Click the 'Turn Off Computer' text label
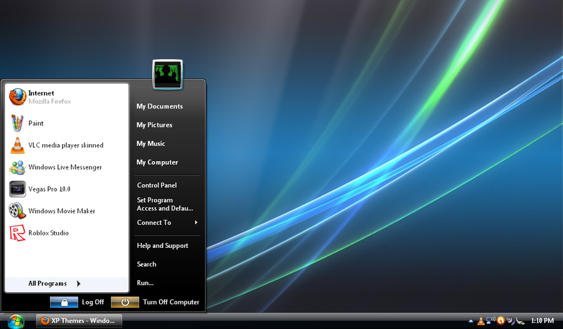Screen dimensions: 563x329 (x=171, y=302)
